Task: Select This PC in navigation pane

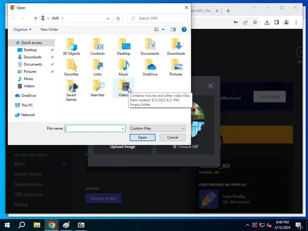Action: pyautogui.click(x=27, y=105)
